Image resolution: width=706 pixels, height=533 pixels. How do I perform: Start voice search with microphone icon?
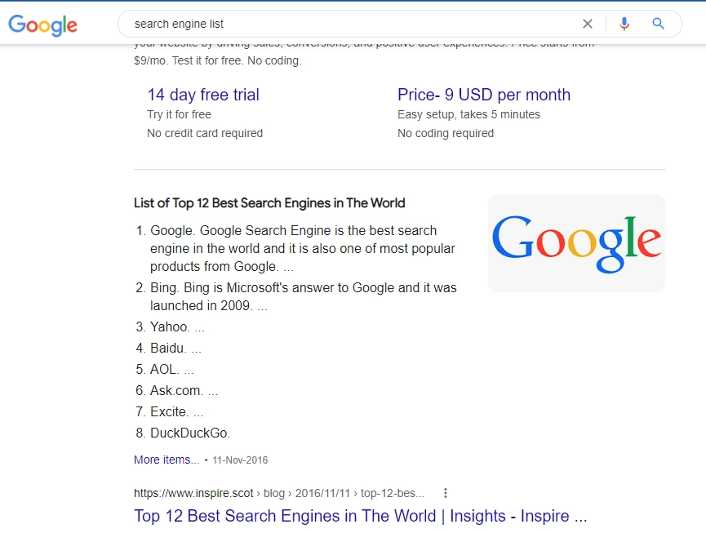tap(624, 24)
